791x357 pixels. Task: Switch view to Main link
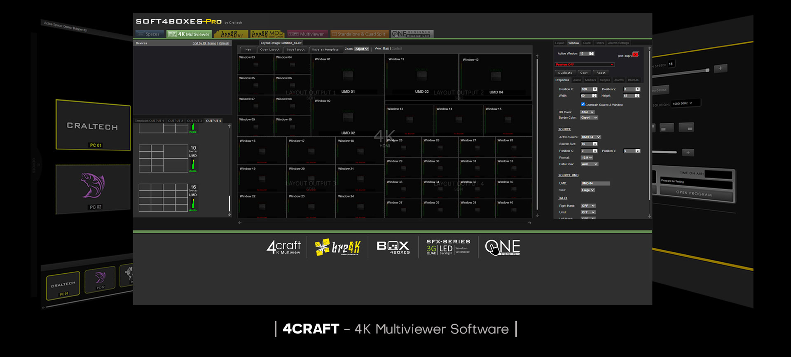click(386, 49)
